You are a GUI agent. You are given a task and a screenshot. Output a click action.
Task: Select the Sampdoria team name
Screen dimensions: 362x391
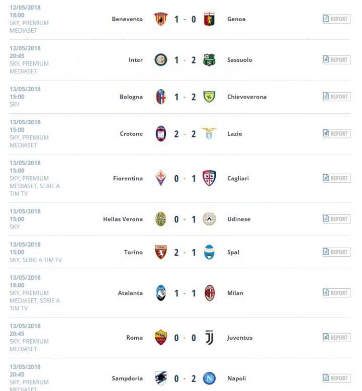tap(127, 378)
